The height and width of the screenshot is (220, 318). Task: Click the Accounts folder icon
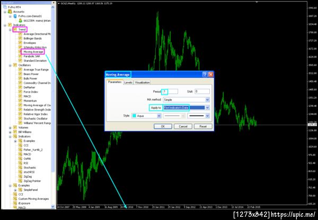click(10, 12)
